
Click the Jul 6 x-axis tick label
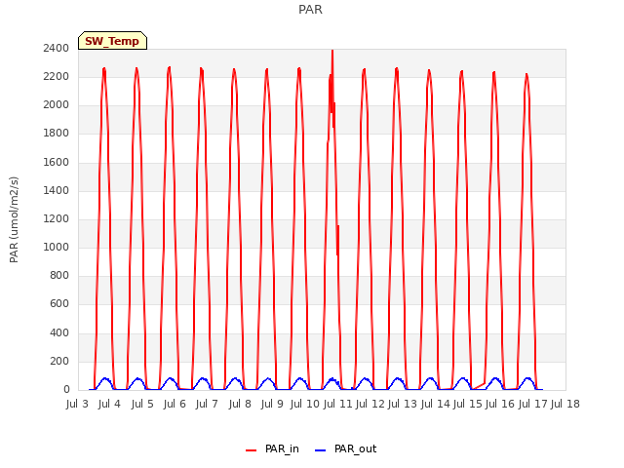175,404
